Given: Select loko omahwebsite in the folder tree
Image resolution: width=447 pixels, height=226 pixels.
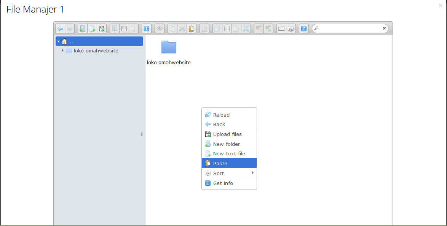Looking at the screenshot, I should [96, 51].
